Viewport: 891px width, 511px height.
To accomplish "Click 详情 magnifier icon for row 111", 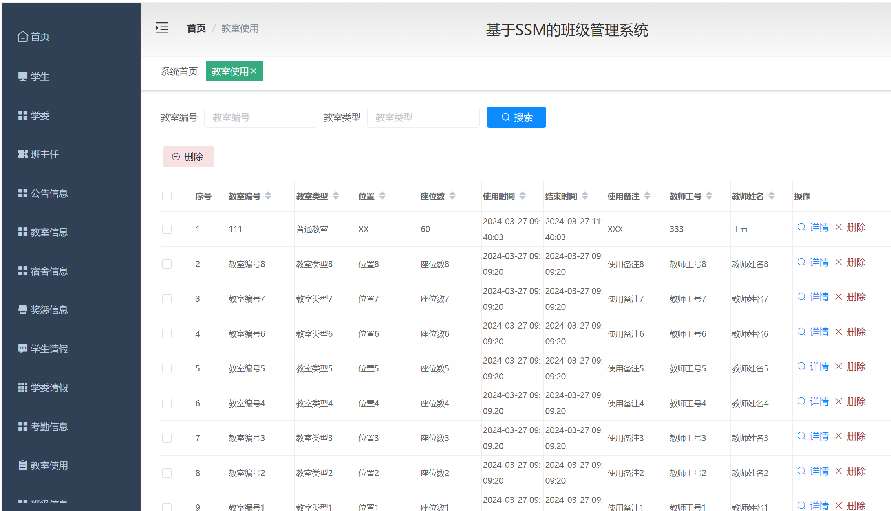I will (x=801, y=227).
